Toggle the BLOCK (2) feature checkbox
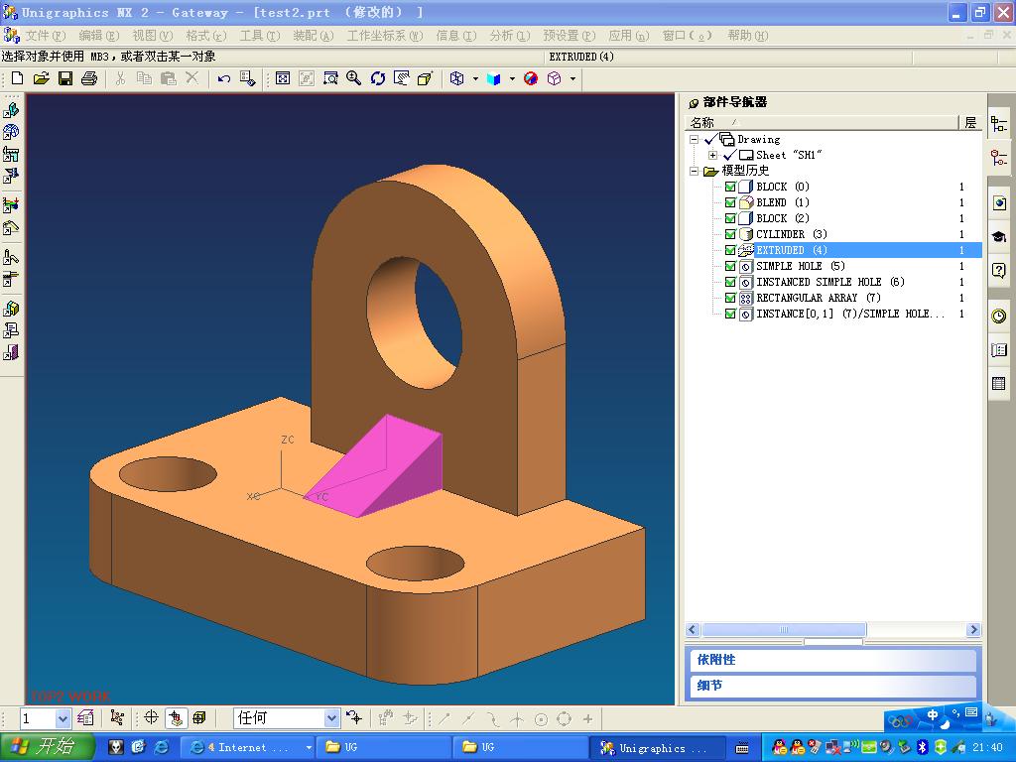 (730, 218)
